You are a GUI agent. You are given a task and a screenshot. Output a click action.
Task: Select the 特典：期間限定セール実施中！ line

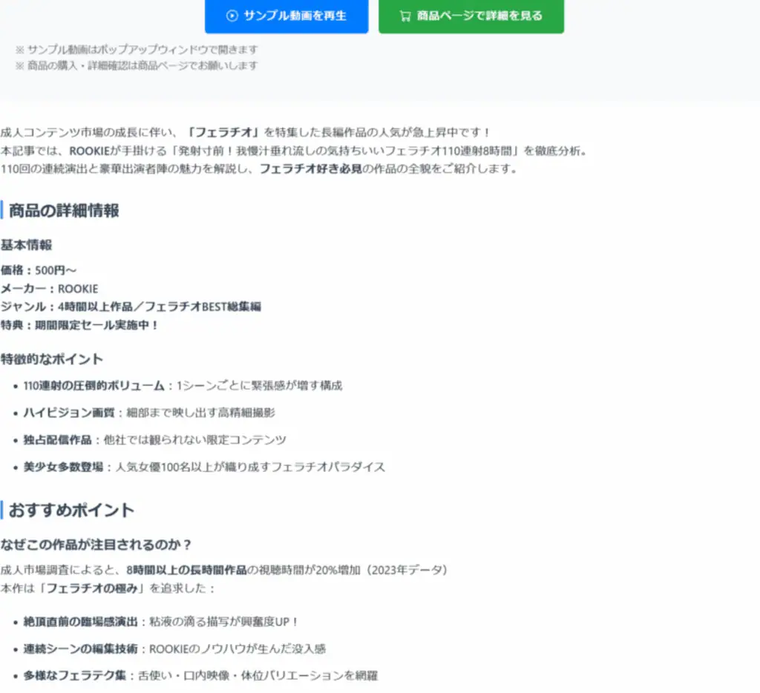[x=79, y=325]
